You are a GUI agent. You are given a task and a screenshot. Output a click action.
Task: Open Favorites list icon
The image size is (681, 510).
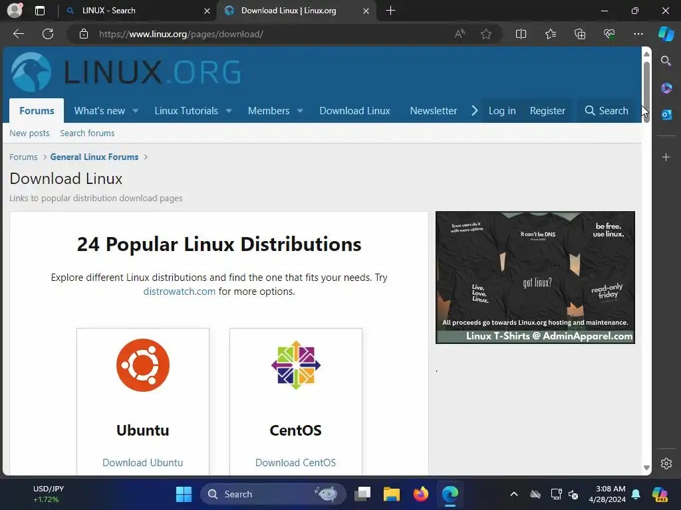550,34
